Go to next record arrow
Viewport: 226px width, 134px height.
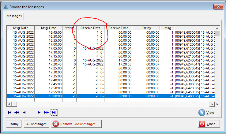coord(39,113)
